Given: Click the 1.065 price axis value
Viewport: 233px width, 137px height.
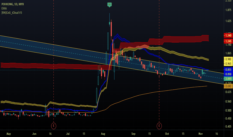Looking at the screenshot, I should pos(228,53).
